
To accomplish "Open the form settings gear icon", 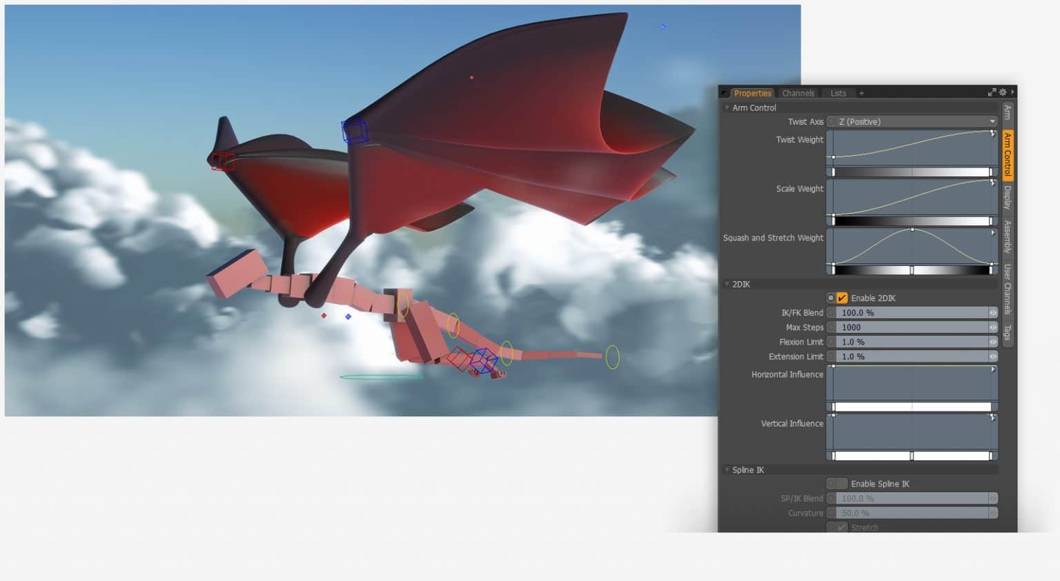I will 1003,92.
